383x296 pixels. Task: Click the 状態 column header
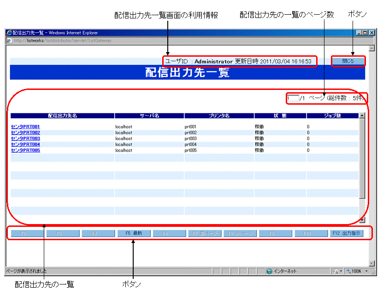pyautogui.click(x=280, y=116)
